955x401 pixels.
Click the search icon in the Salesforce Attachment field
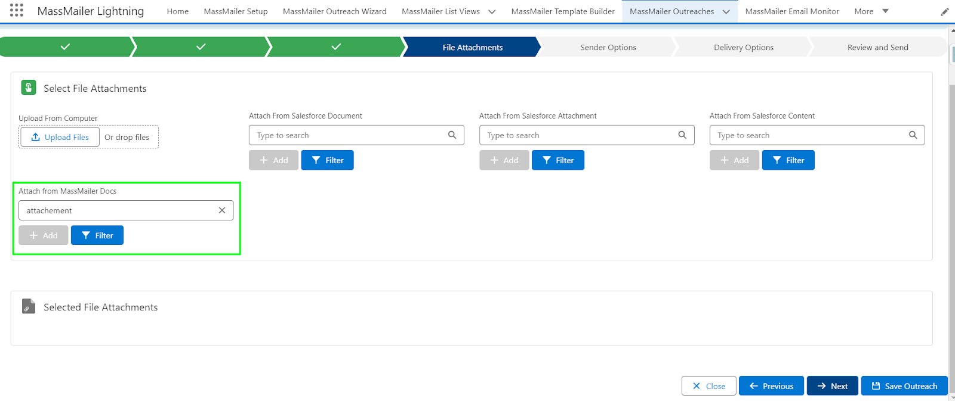tap(682, 135)
